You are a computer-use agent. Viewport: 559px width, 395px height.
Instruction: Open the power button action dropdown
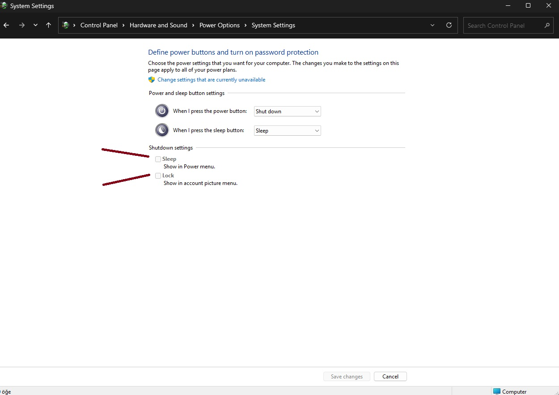pyautogui.click(x=287, y=111)
